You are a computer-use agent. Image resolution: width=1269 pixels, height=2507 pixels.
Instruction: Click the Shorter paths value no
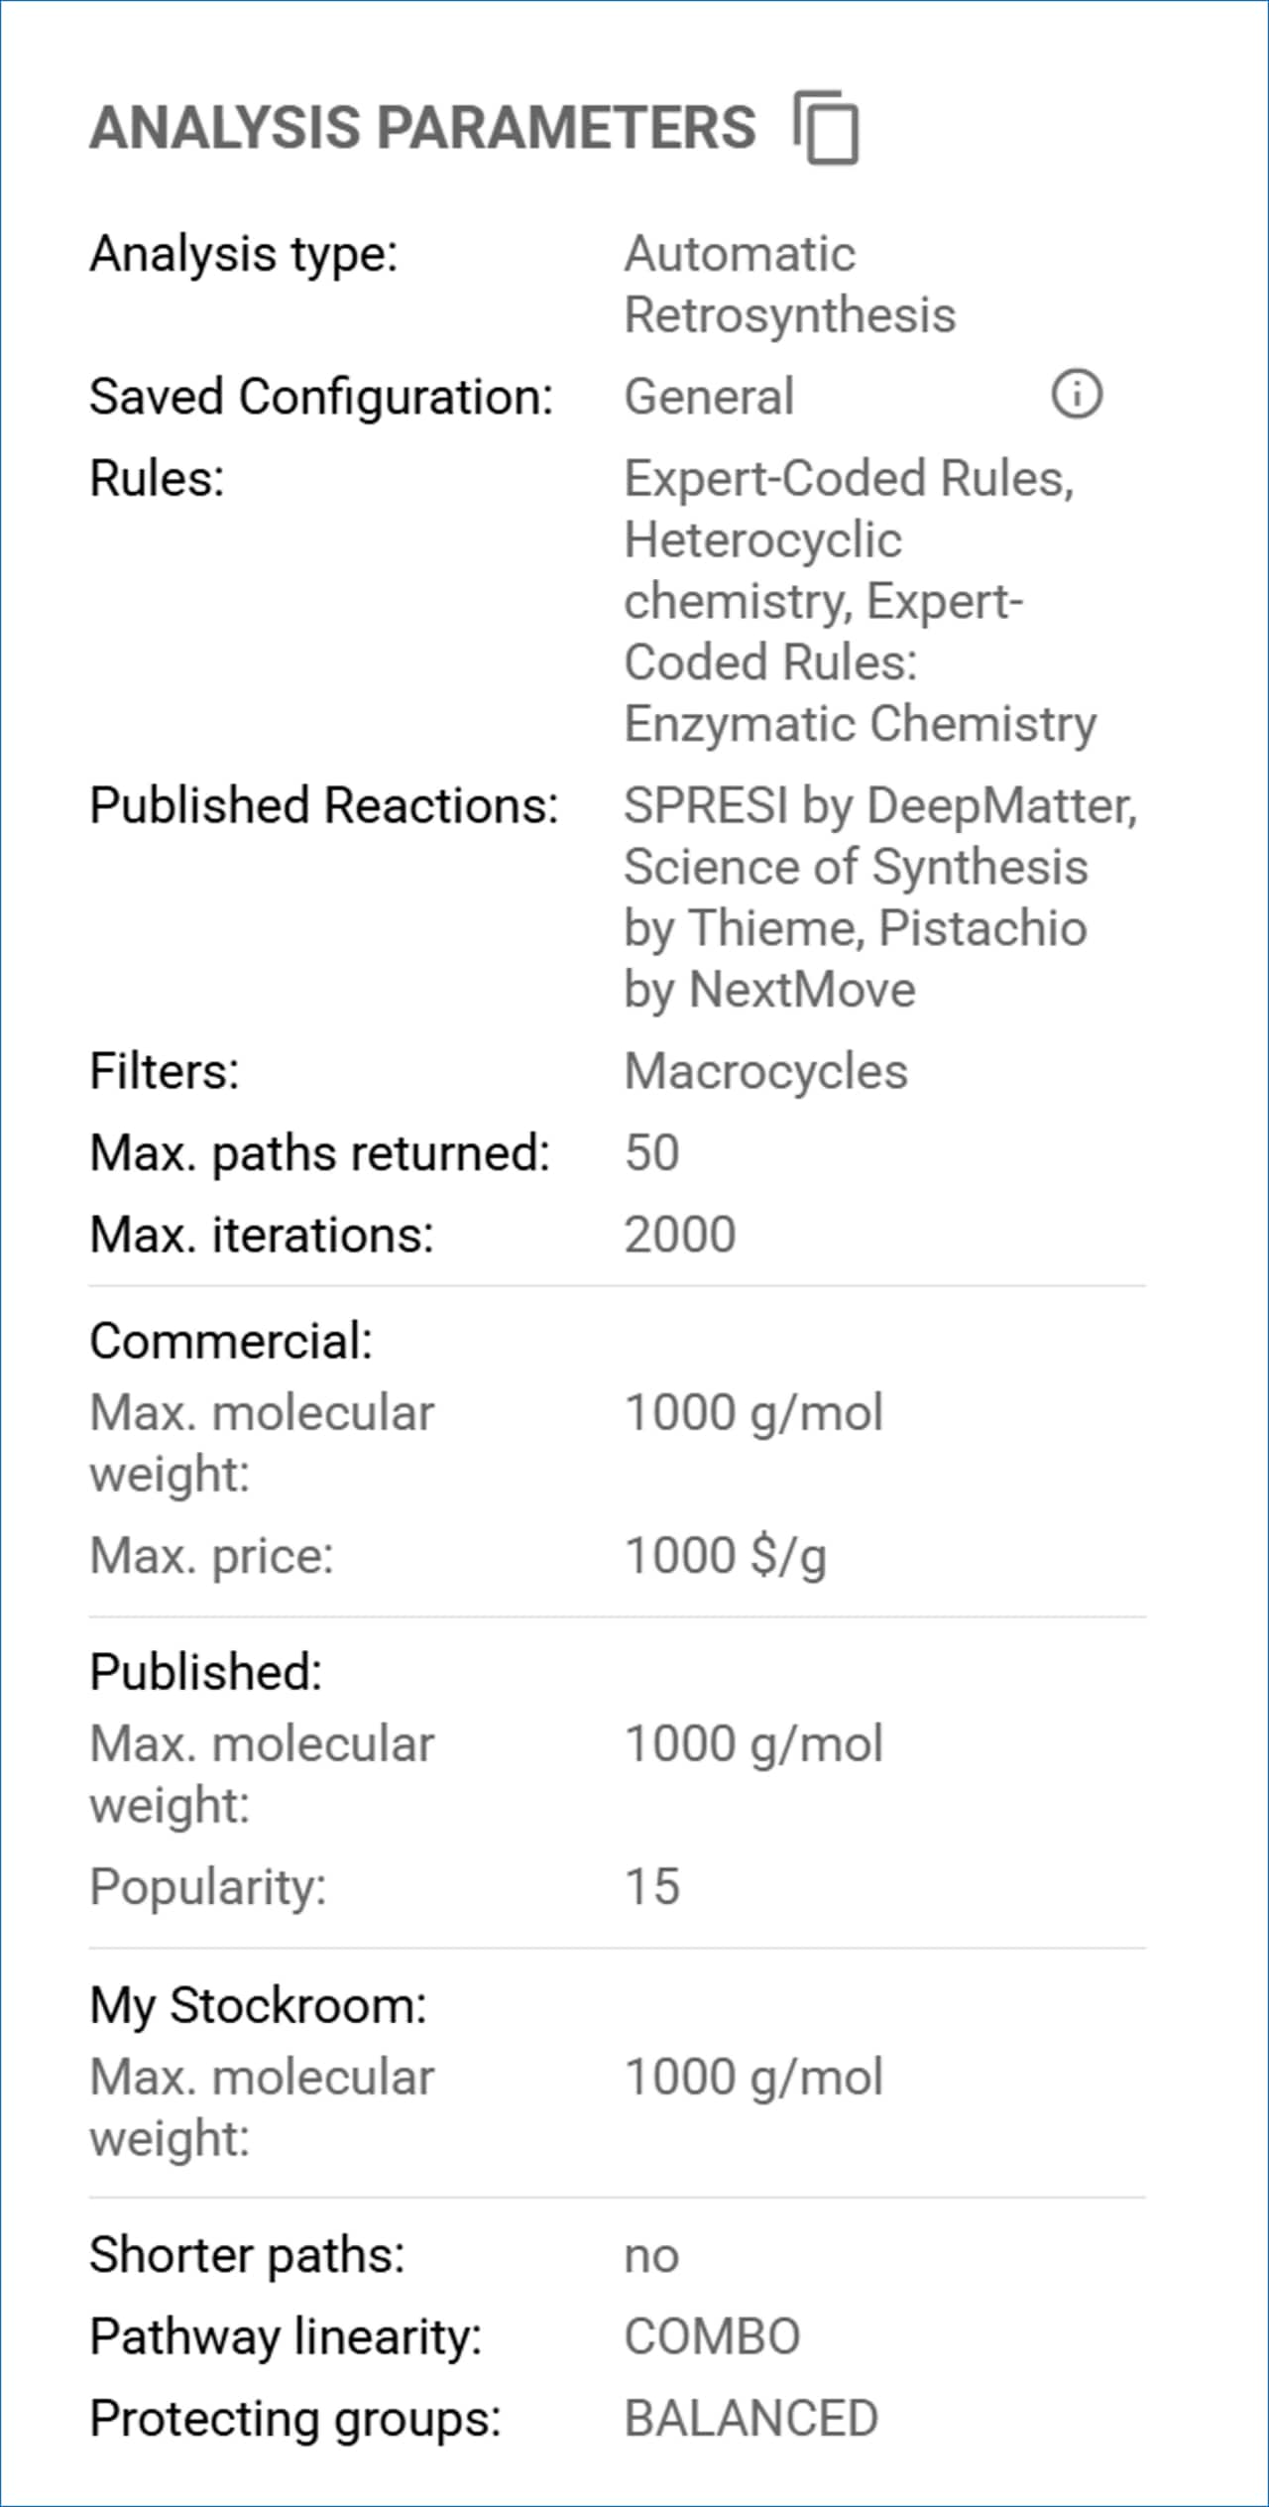pos(651,2257)
